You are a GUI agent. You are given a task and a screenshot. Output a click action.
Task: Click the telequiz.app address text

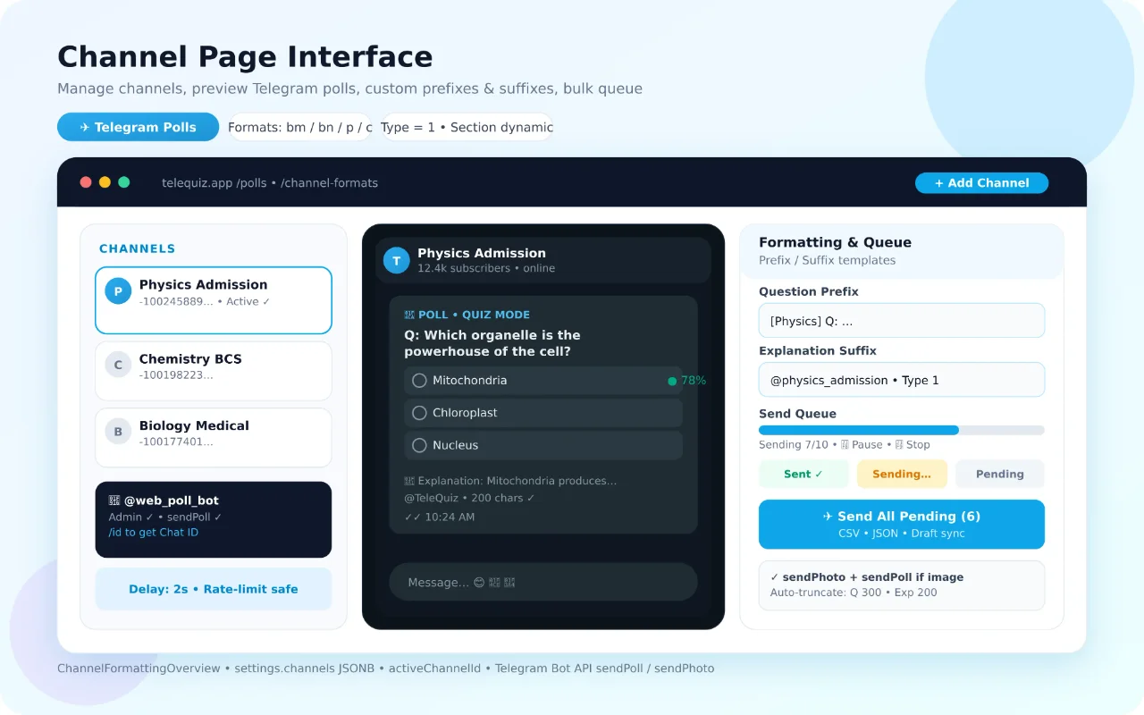pos(270,183)
